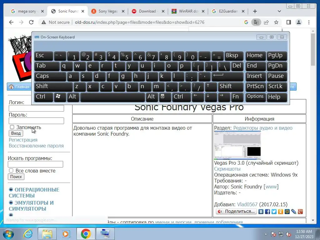Toggle the Caps key on the keyboard
The height and width of the screenshot is (240, 320).
point(50,77)
